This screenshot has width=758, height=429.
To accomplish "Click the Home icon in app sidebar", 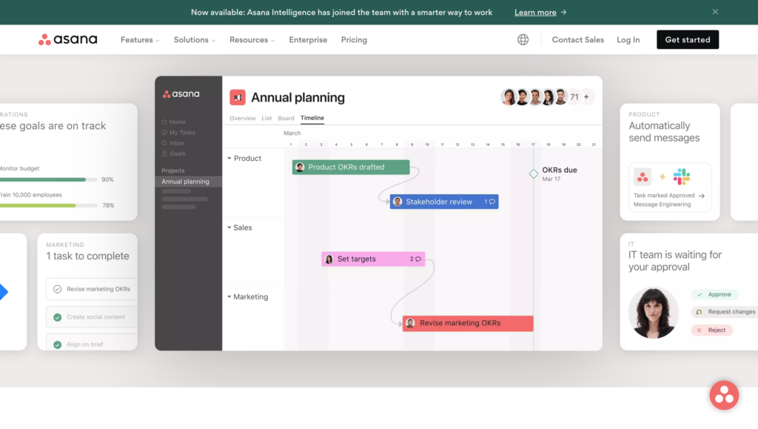I will (x=164, y=122).
